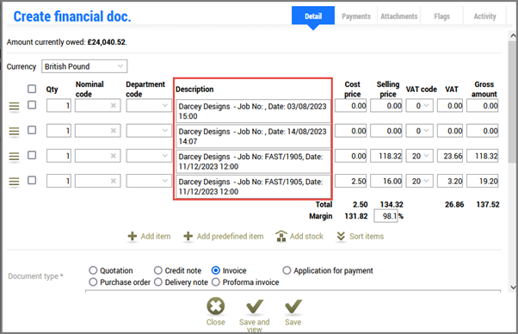Viewport: 518px width, 334px height.
Task: Switch to the Payments tab
Action: click(x=355, y=16)
